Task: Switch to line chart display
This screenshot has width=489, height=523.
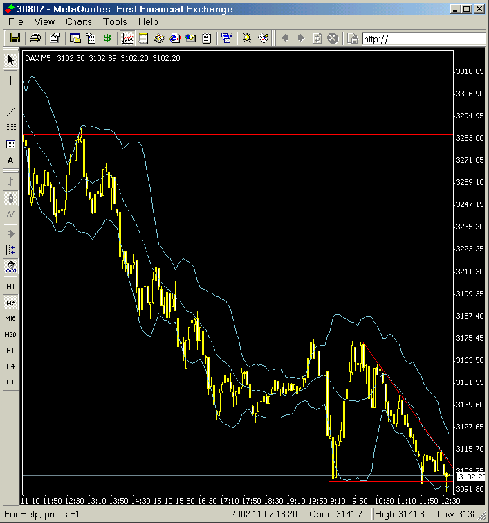Action: [x=10, y=214]
